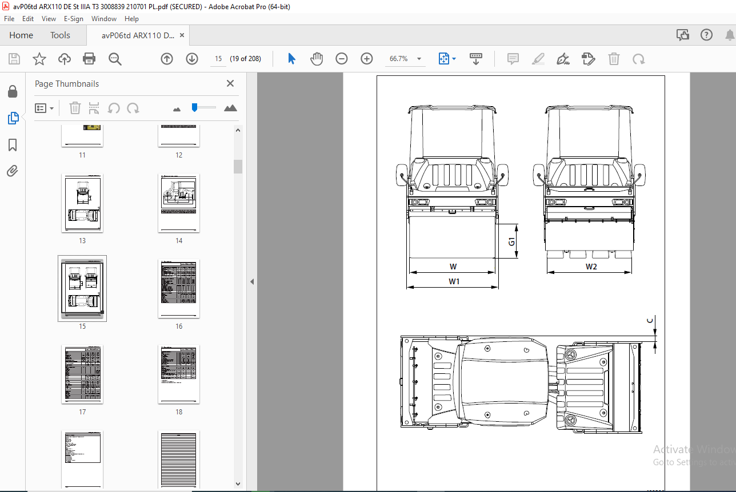736x492 pixels.
Task: Click the page number field showing 15
Action: (218, 59)
